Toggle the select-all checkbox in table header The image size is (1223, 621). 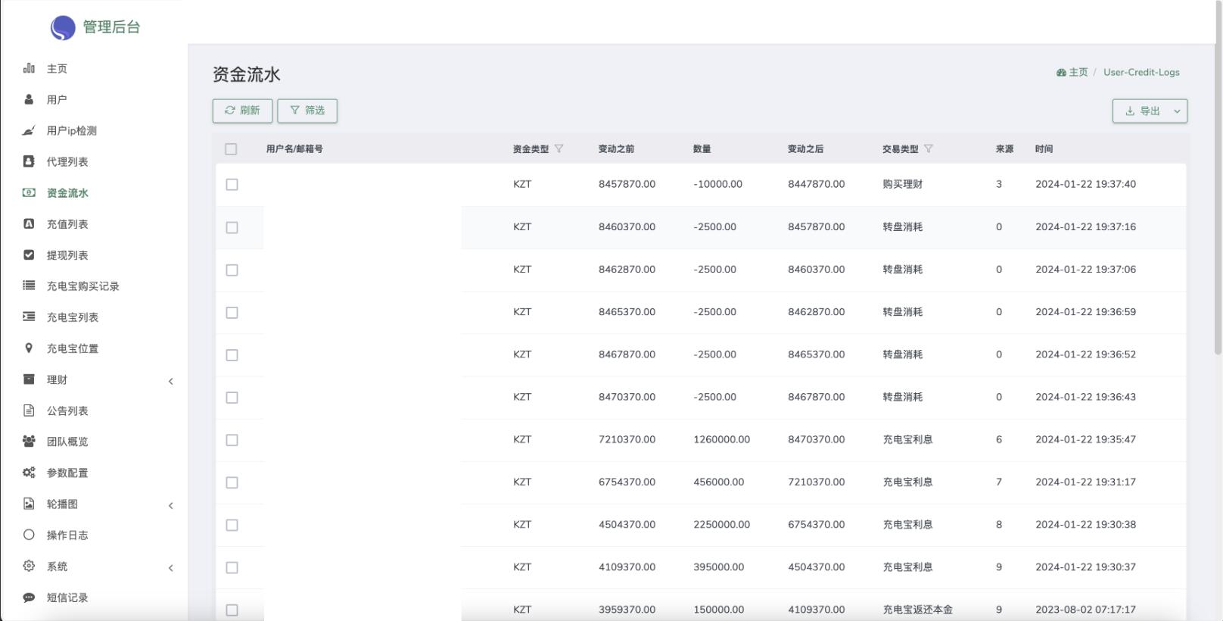232,149
